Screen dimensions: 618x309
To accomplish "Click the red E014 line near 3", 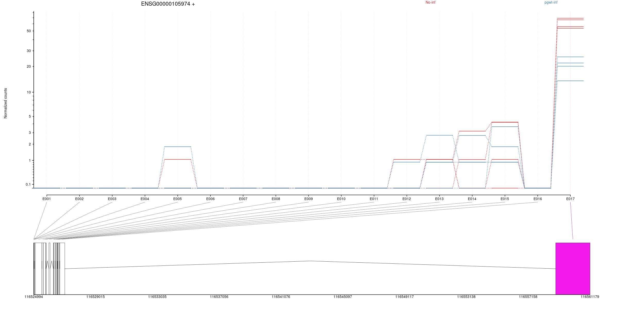I will (x=472, y=131).
